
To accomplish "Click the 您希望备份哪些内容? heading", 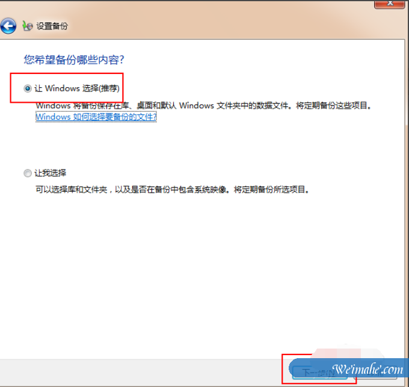I will point(74,59).
